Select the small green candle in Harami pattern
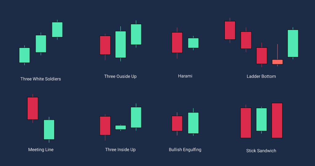 pos(193,43)
